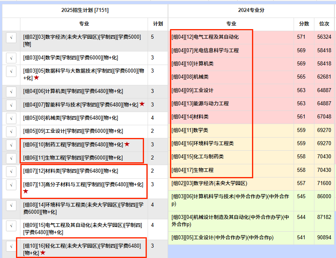Toggle checkbox for [组07][12]材料类 row
This screenshot has width=336, height=258.
(x=11, y=171)
